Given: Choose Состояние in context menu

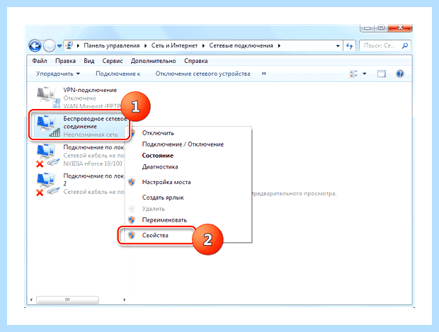Looking at the screenshot, I should click(158, 155).
